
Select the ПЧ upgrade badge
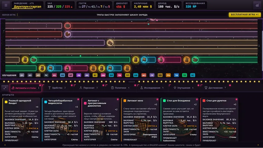[x=168, y=75]
